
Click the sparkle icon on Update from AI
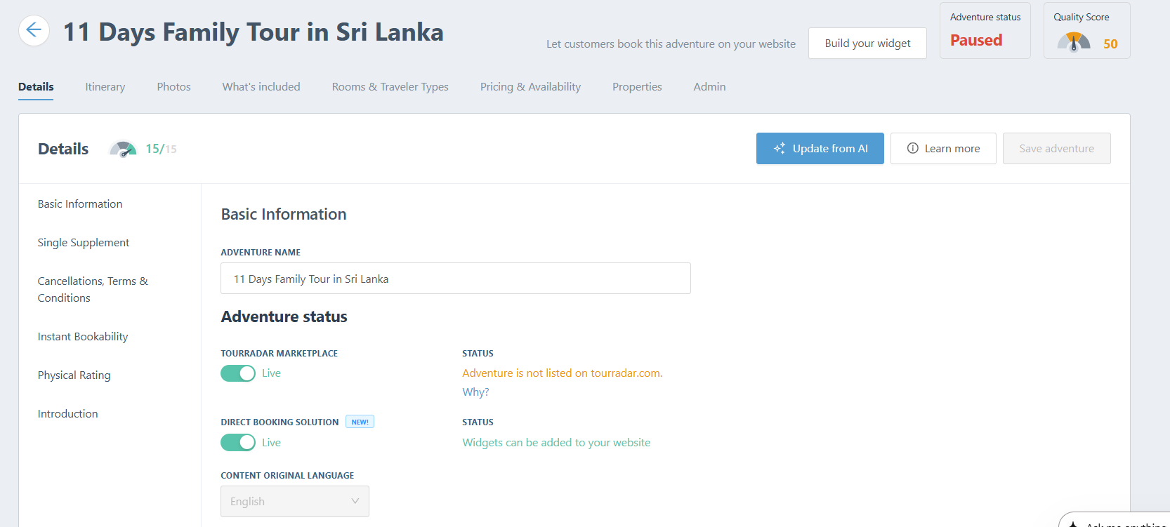[x=780, y=149]
